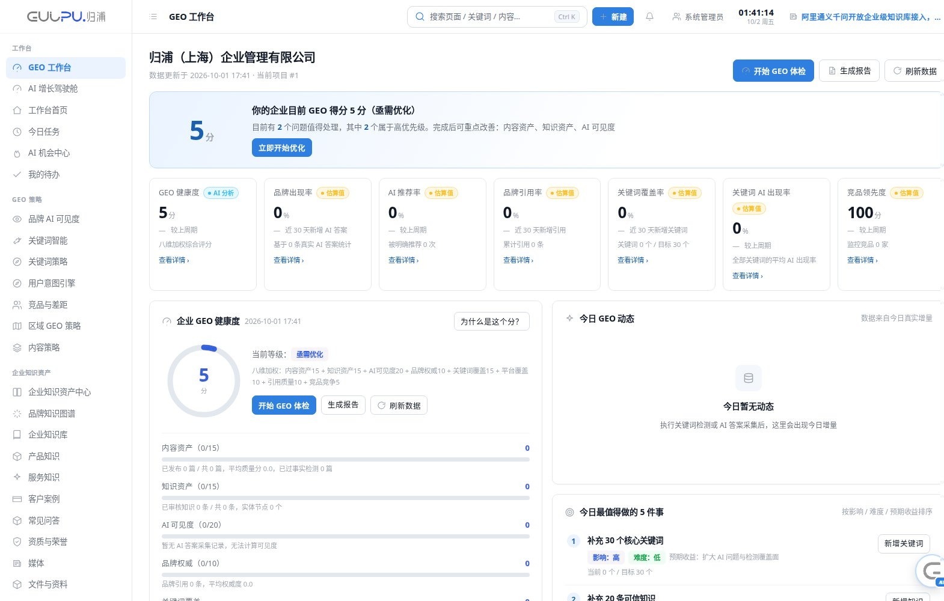Click 刷新数据 in the health panel
Viewport: 944px width, 601px height.
399,406
